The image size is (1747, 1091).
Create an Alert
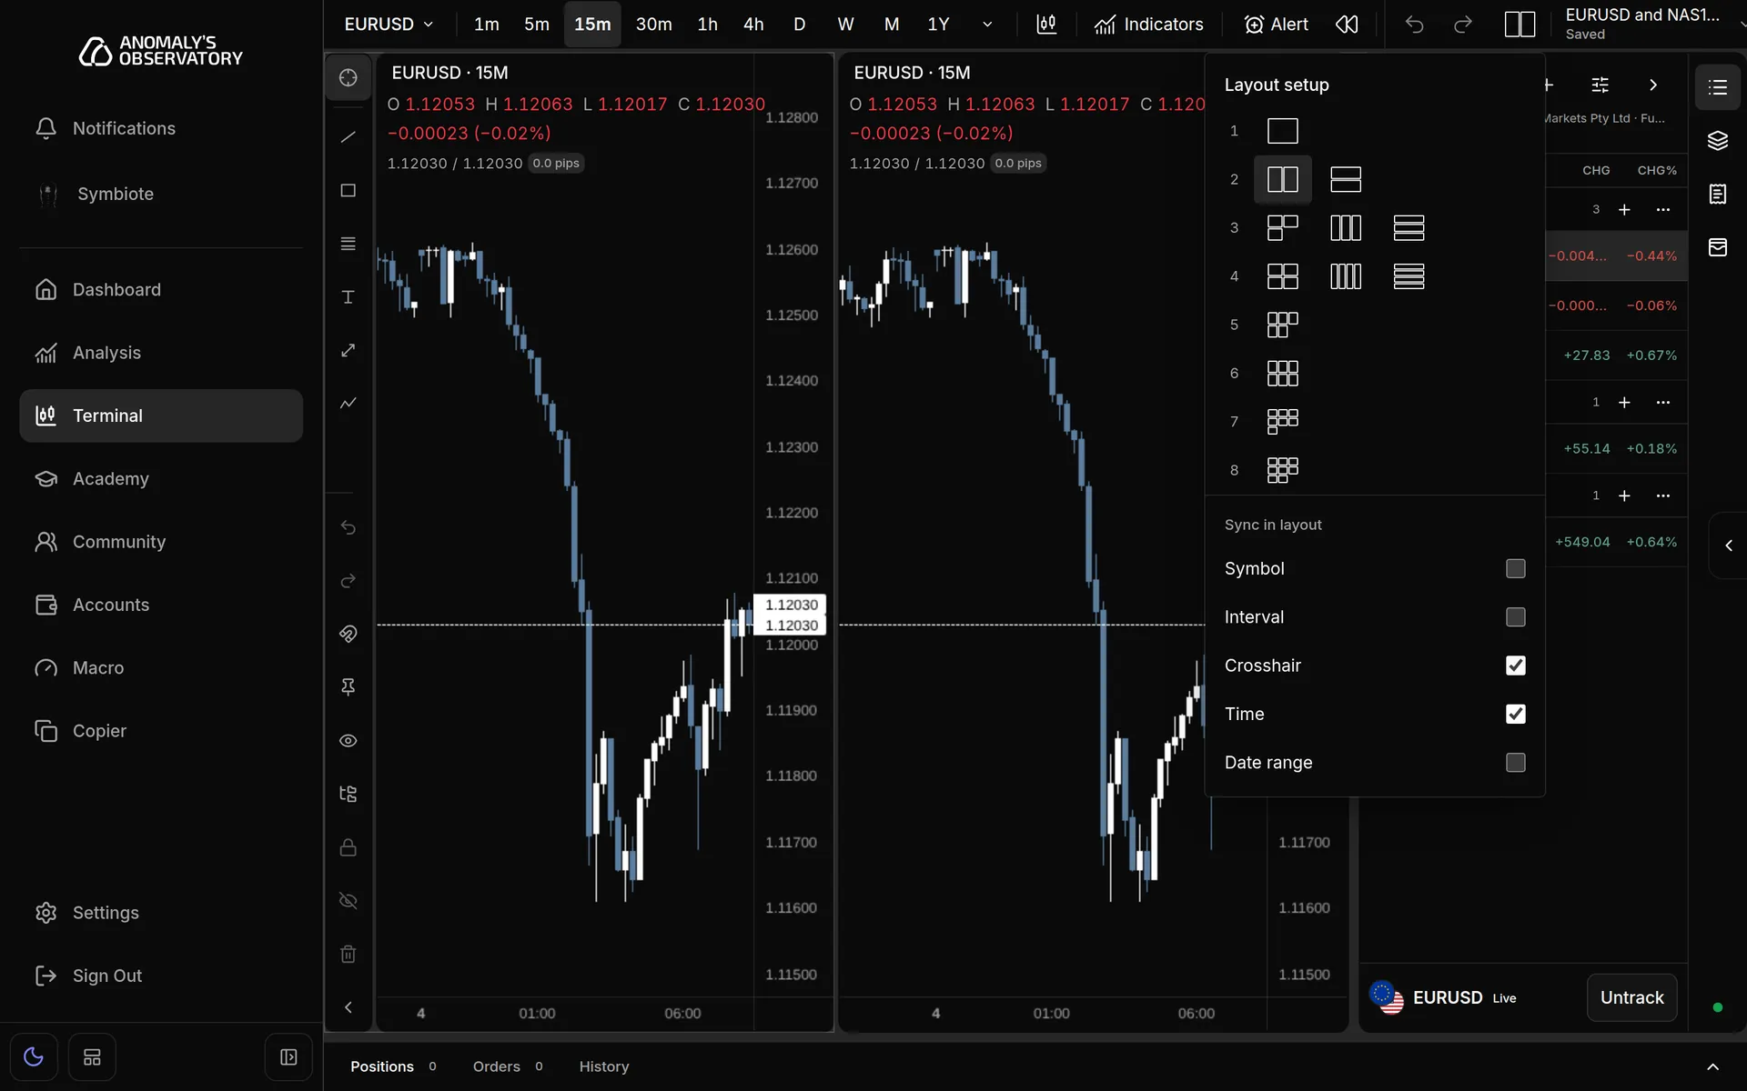pyautogui.click(x=1276, y=25)
